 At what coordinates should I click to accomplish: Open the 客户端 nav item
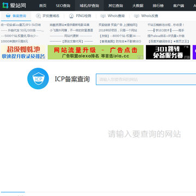click(x=179, y=5)
